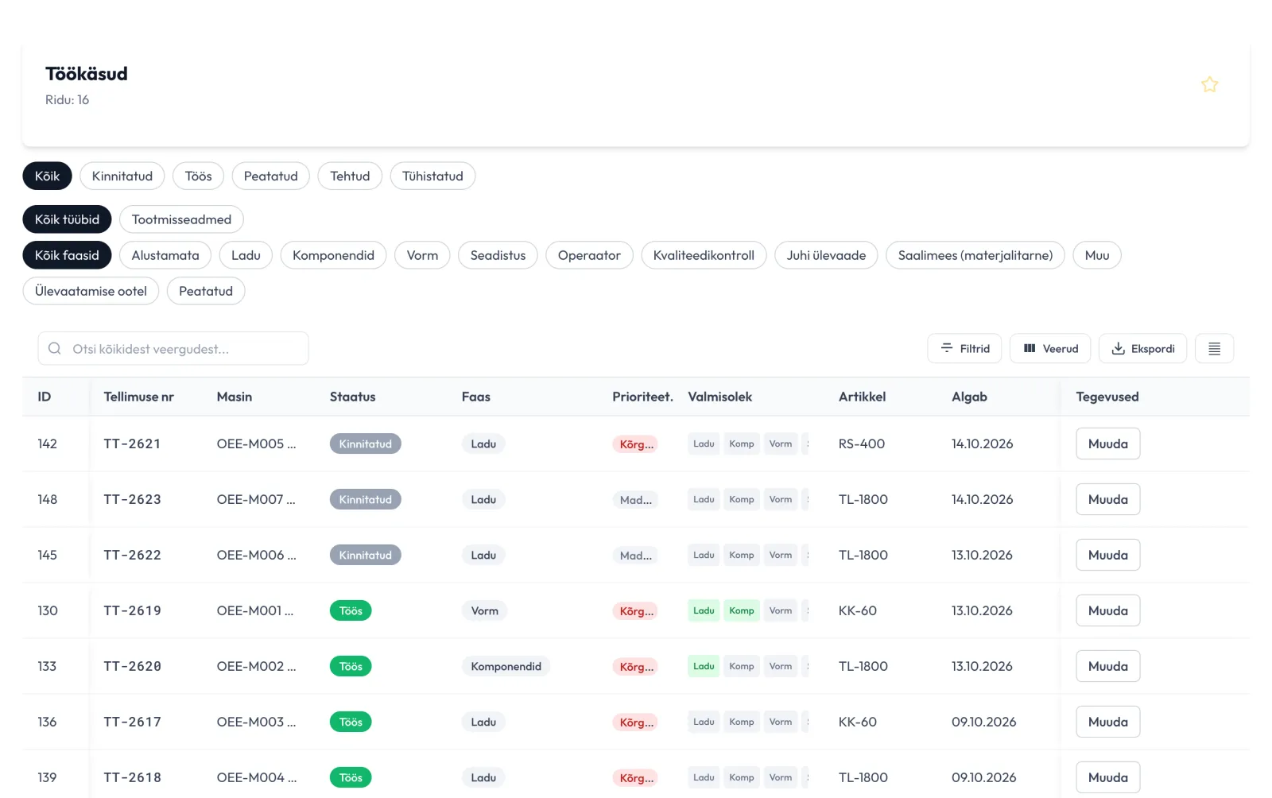Image resolution: width=1272 pixels, height=798 pixels.
Task: Select the Kõik status filter
Action: [x=47, y=176]
